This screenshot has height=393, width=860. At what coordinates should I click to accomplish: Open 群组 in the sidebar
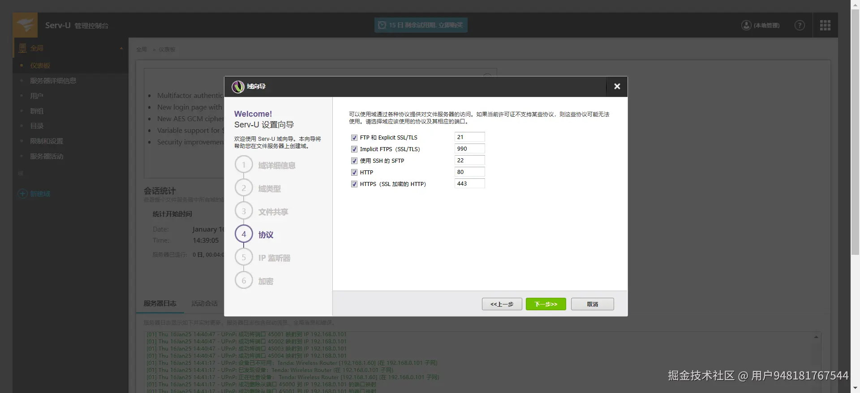point(36,111)
